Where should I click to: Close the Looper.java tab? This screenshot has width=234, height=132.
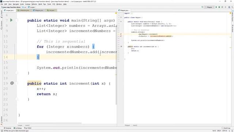[15, 10]
